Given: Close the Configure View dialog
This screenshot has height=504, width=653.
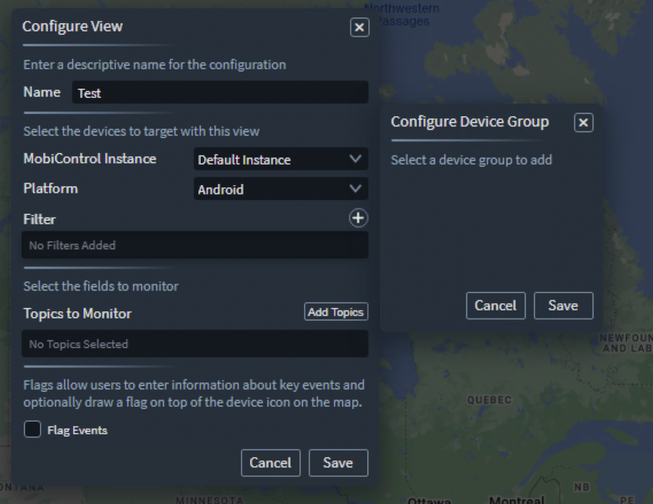Looking at the screenshot, I should [x=359, y=27].
